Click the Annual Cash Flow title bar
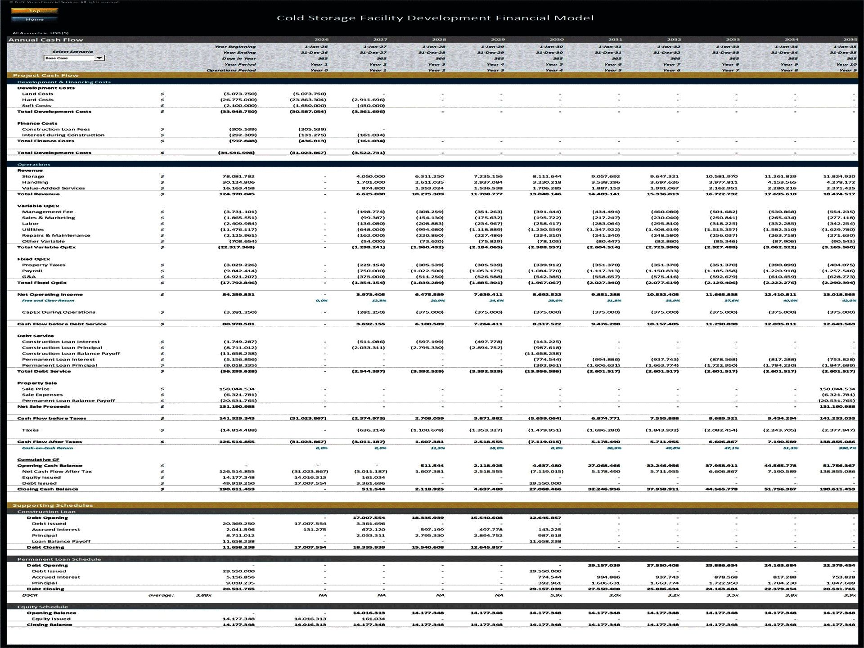Viewport: 864px width, 648px height. (x=45, y=40)
